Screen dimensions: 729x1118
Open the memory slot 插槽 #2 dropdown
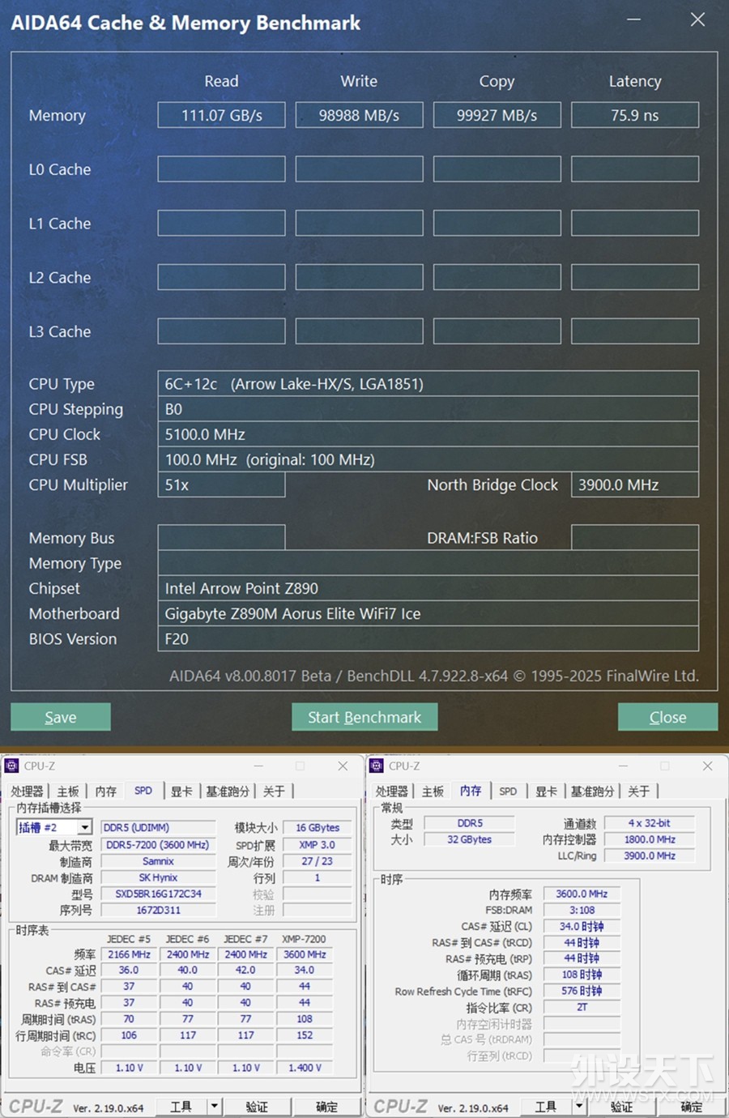click(x=83, y=826)
